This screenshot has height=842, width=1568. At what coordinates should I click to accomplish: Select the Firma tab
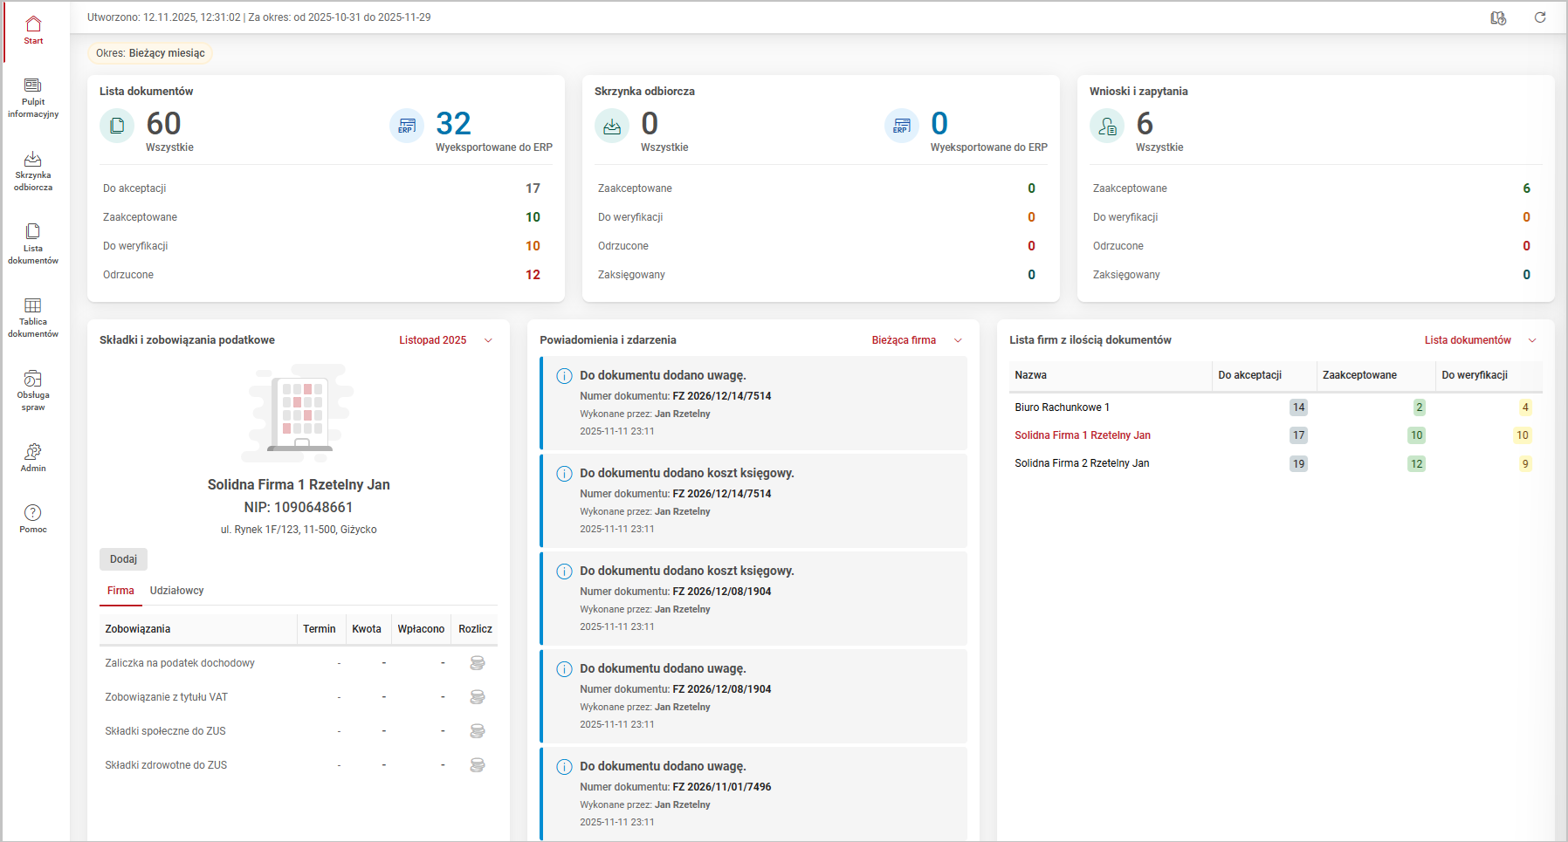[x=120, y=591]
